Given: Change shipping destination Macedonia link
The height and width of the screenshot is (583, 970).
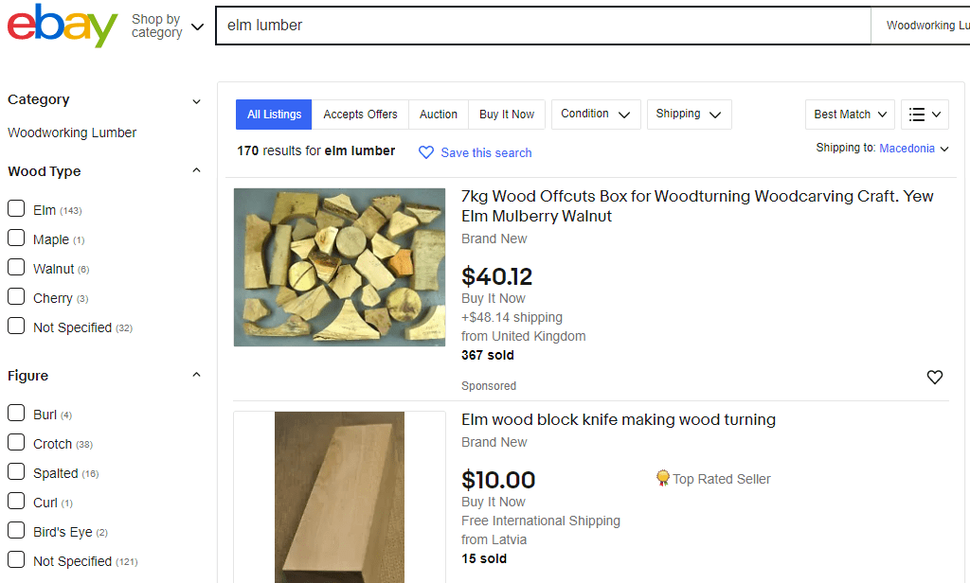Looking at the screenshot, I should (907, 149).
